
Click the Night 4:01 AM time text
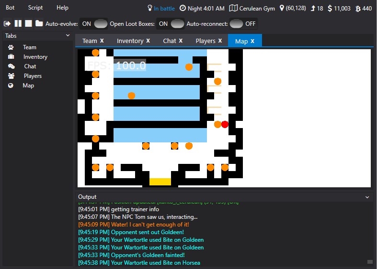click(x=206, y=9)
